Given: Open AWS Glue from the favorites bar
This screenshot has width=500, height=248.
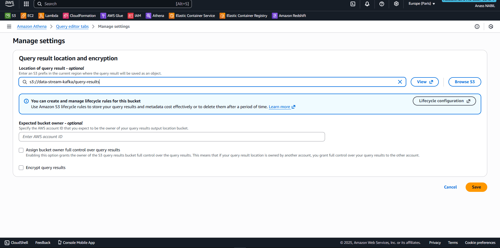Looking at the screenshot, I should (111, 16).
